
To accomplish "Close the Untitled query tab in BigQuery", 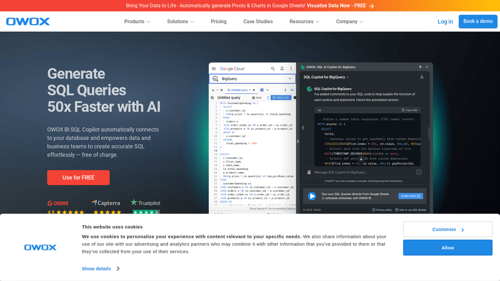I will [254, 90].
